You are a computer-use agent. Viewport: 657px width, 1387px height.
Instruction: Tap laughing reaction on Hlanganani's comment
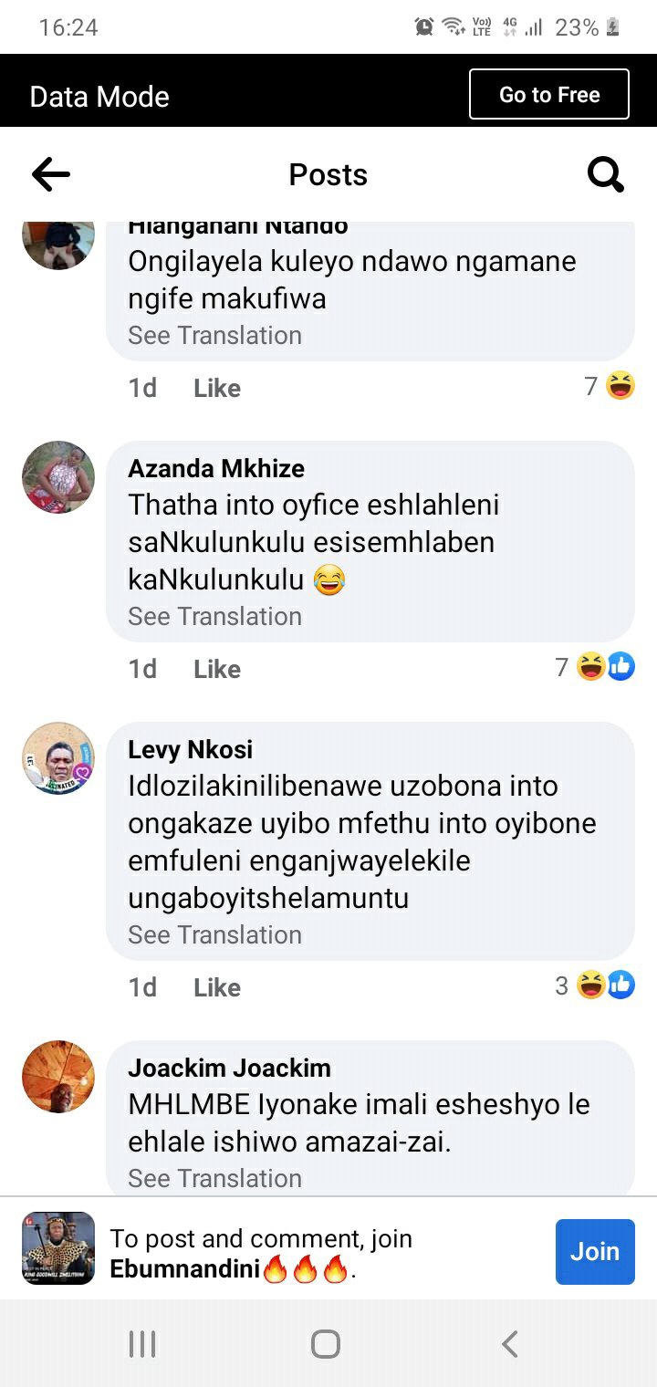pyautogui.click(x=620, y=387)
